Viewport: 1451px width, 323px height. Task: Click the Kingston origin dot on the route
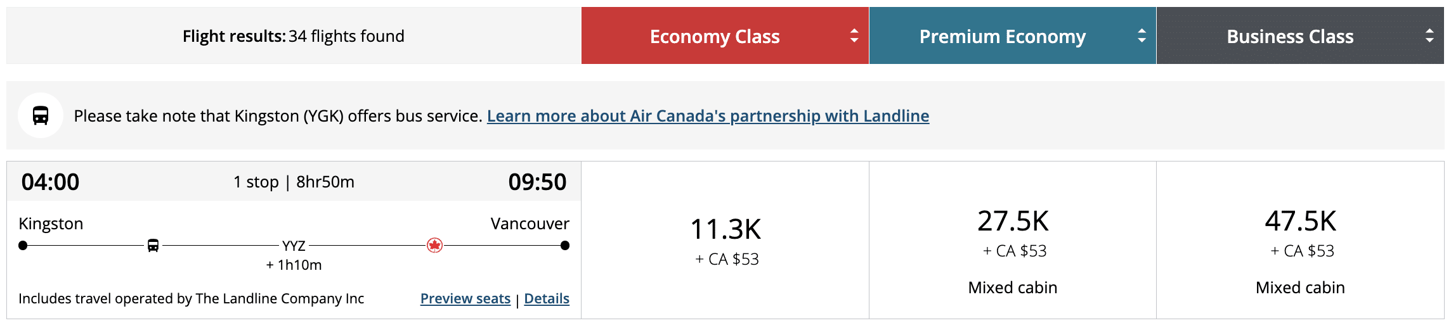pos(23,245)
